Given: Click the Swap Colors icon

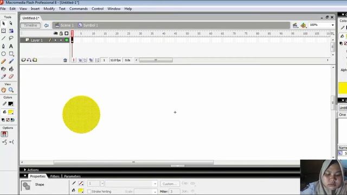Looking at the screenshot, I should pos(12,120).
